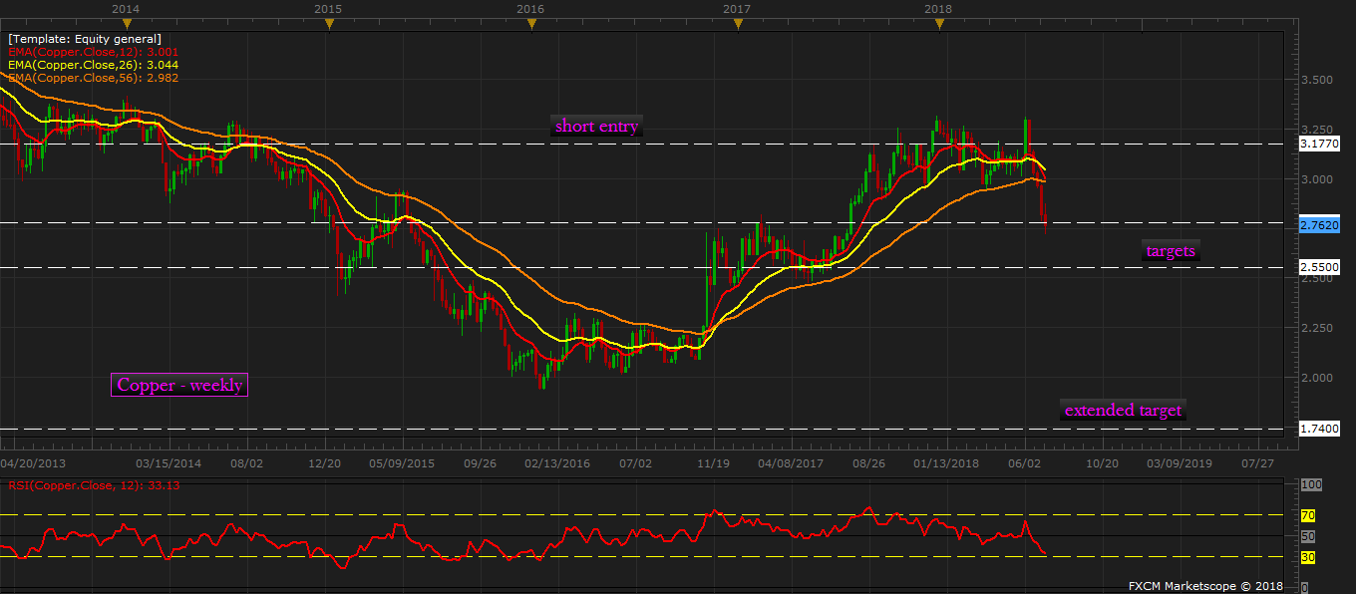
Task: Click the RSI 70 overbought level tag
Action: coord(1308,515)
